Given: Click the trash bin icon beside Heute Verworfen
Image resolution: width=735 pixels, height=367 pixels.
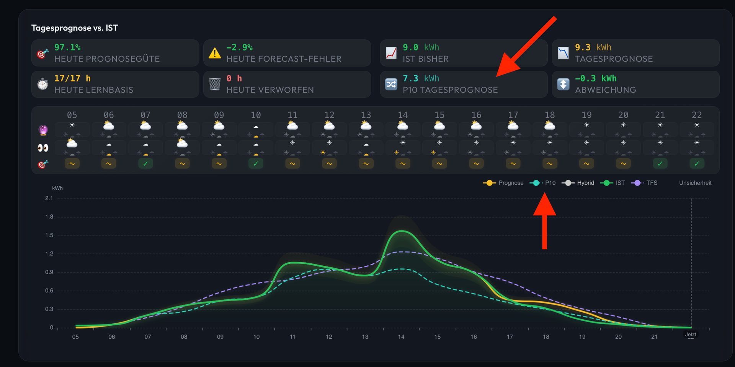Looking at the screenshot, I should [x=215, y=84].
